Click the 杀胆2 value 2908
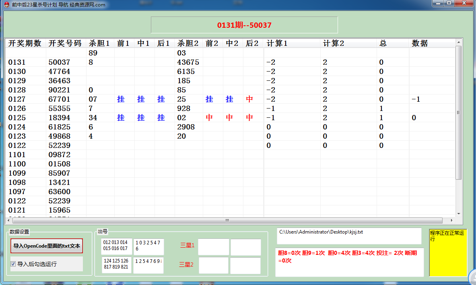The width and height of the screenshot is (476, 285). [x=186, y=127]
